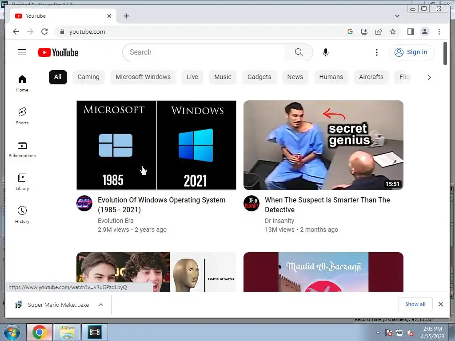Open History in the sidebar
This screenshot has width=455, height=341.
point(22,214)
